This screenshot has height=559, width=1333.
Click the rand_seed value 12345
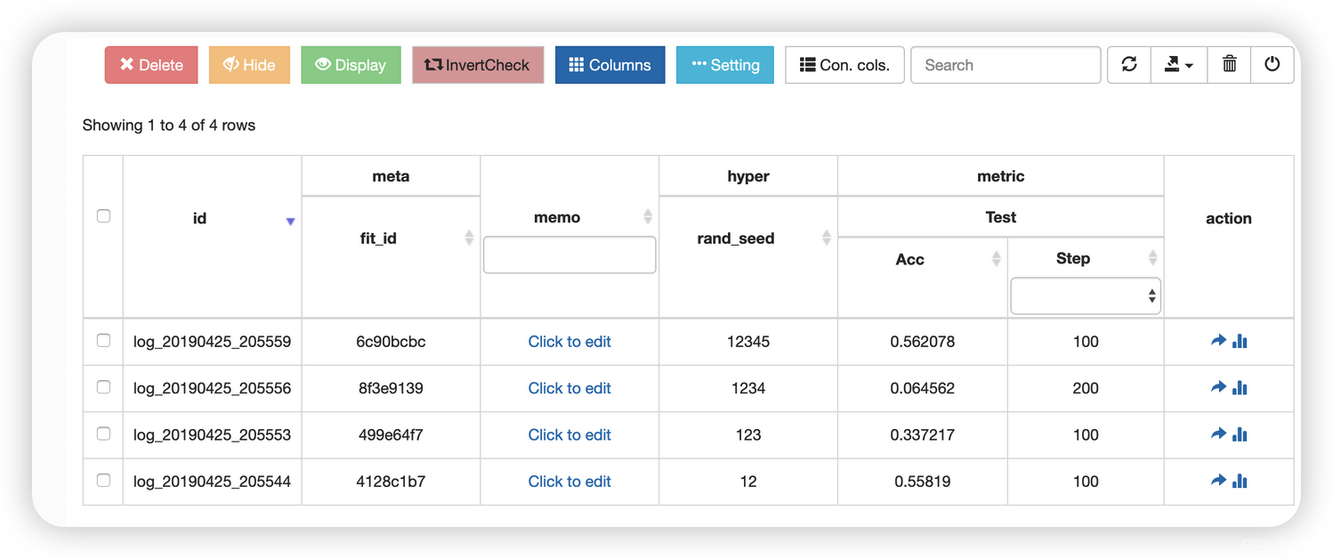748,342
